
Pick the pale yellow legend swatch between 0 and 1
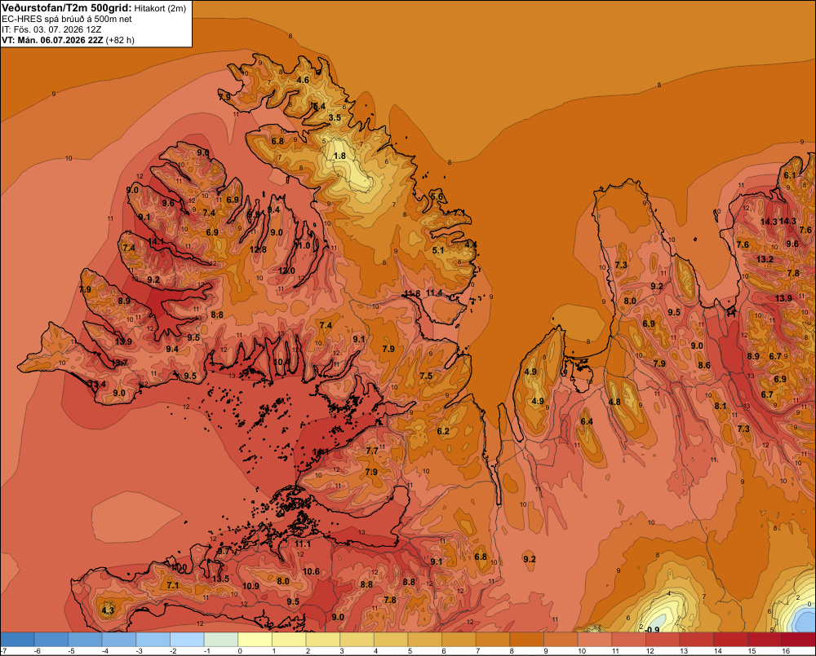pos(255,639)
